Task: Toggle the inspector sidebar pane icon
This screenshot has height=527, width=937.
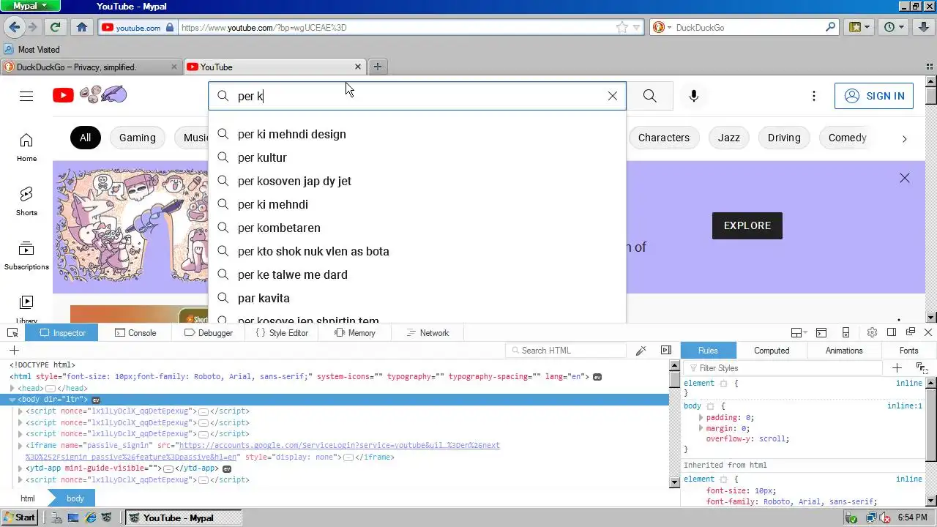Action: pos(666,351)
